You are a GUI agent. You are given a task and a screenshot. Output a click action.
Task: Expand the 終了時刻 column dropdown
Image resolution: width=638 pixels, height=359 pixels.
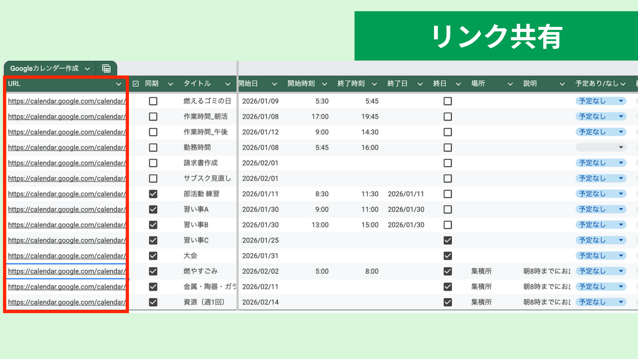point(374,84)
